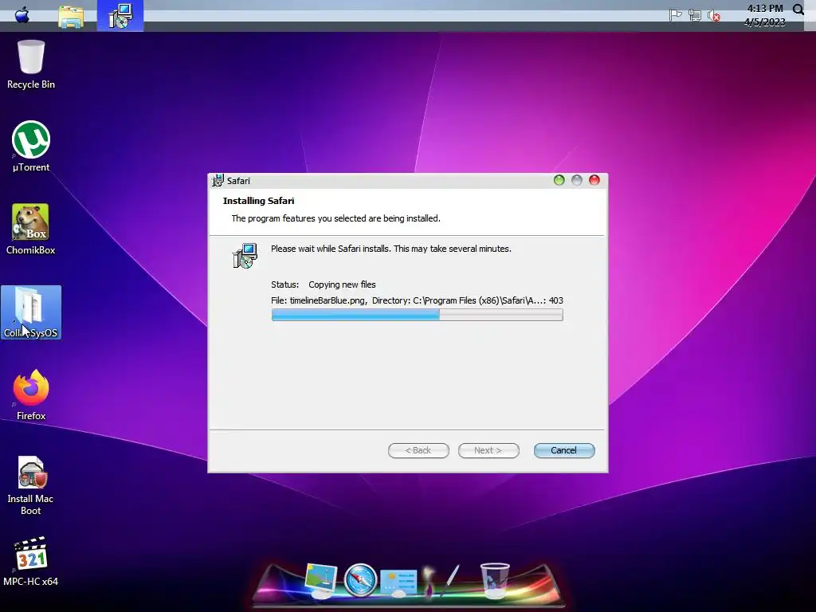Select the Firefox desktop shortcut
Image resolution: width=816 pixels, height=612 pixels.
(x=31, y=395)
